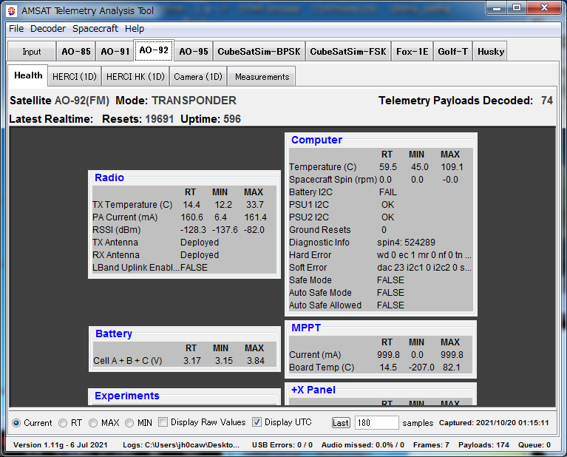Click Auto Safe Allowed row label
Screen dimensions: 567x457
(325, 305)
